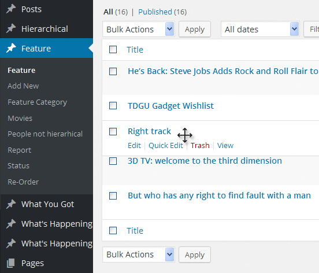This screenshot has height=273, width=319.
Task: Click the pin icon beside Posts
Action: click(x=11, y=9)
